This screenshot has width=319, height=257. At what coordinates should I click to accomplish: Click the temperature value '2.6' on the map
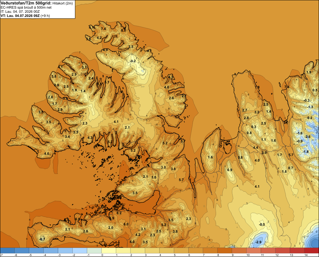[x=172, y=98]
